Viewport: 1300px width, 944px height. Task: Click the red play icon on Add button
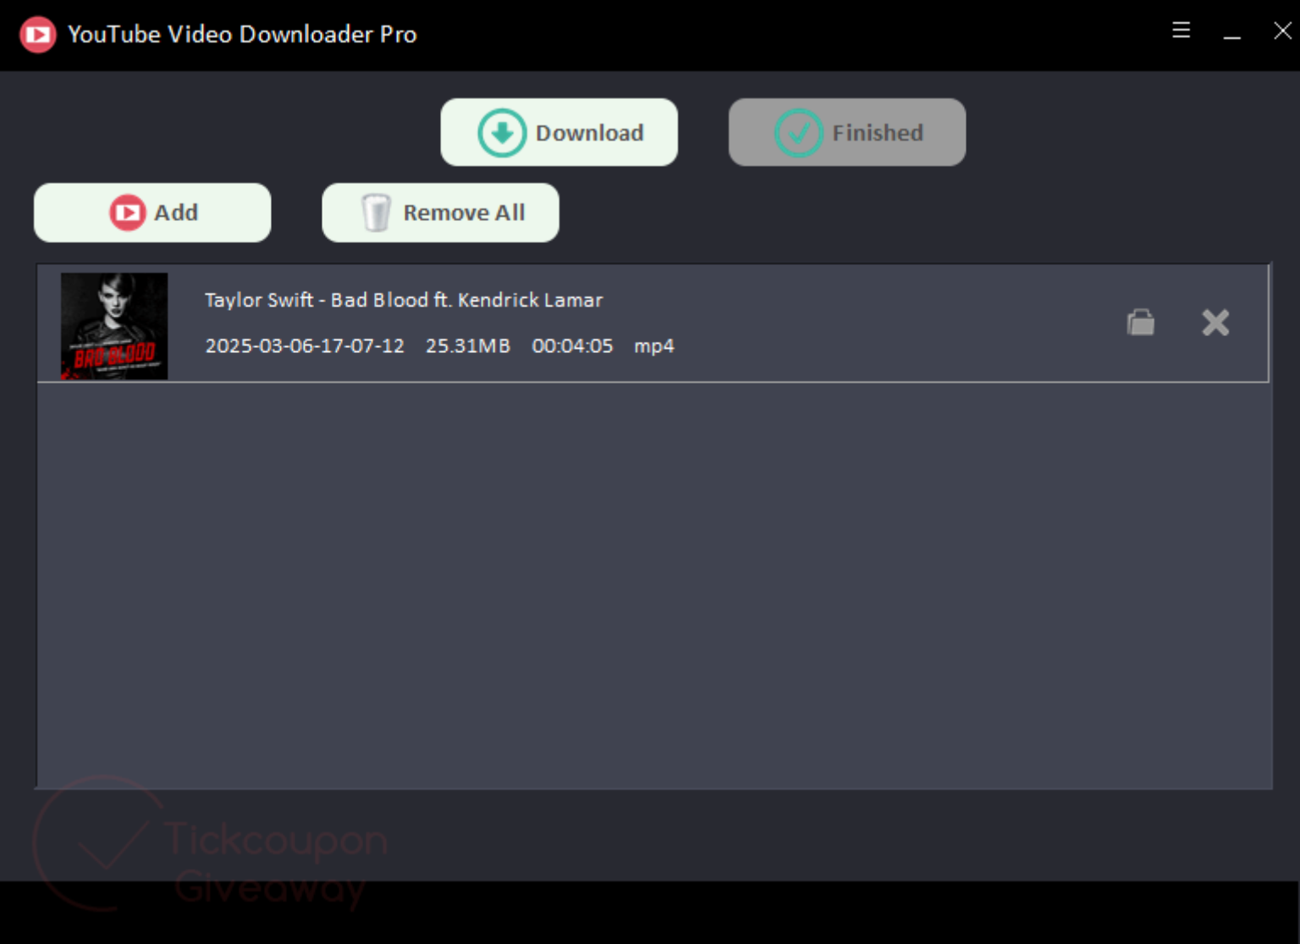pos(127,213)
